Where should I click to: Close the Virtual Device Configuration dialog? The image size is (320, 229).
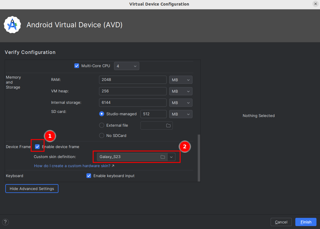tap(316, 4)
